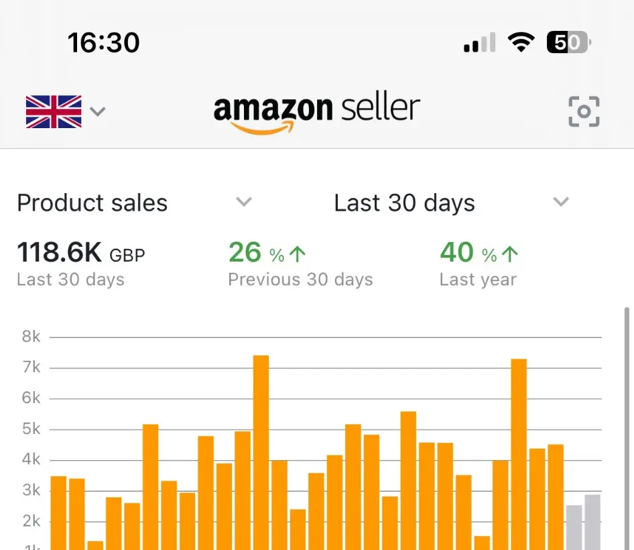This screenshot has width=634, height=550.
Task: Open the barcode scanner icon
Action: [x=583, y=112]
